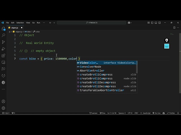
Task: Go to line via Ln 7, Col 36
Action: click(112, 113)
